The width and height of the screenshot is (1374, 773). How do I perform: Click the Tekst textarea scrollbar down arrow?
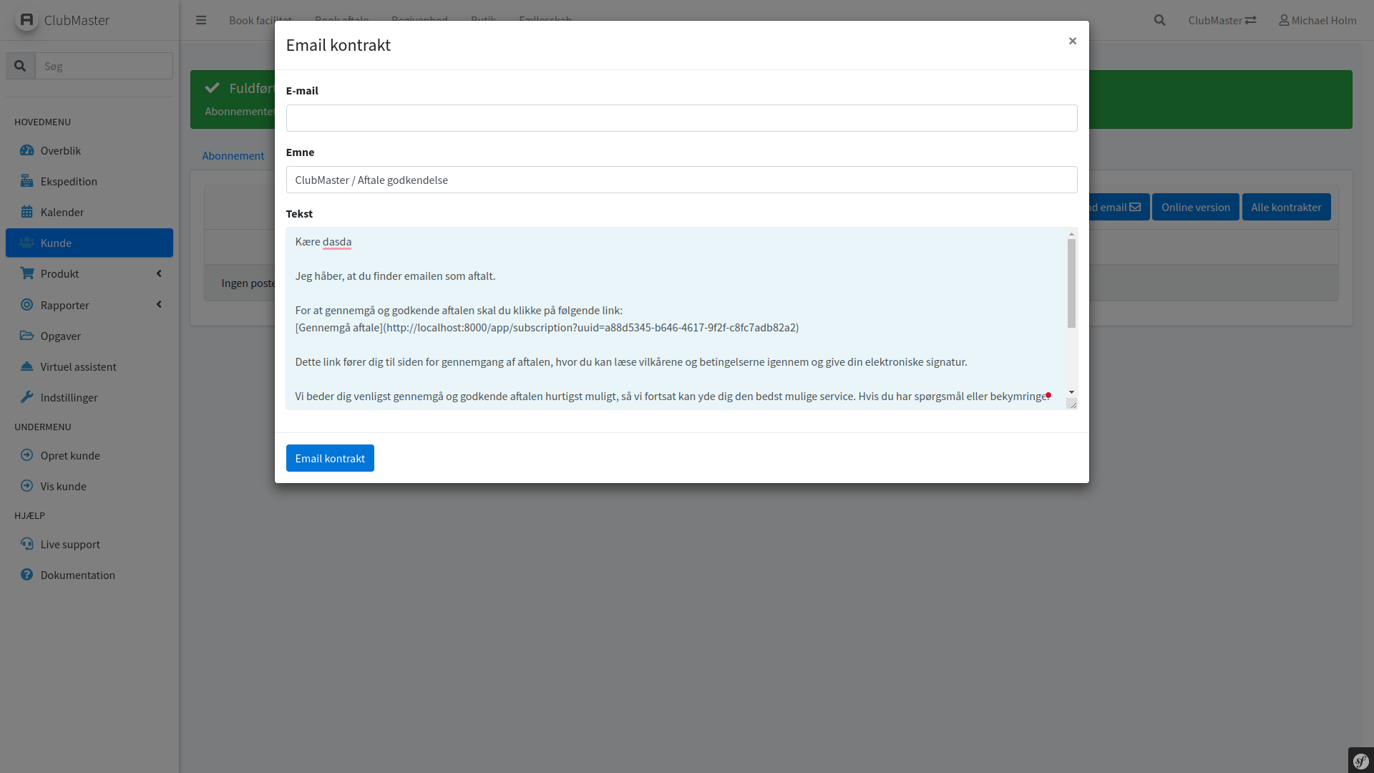click(1071, 392)
